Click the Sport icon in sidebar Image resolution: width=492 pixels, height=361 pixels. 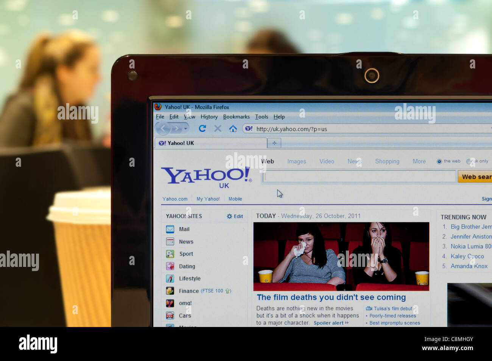tap(170, 254)
